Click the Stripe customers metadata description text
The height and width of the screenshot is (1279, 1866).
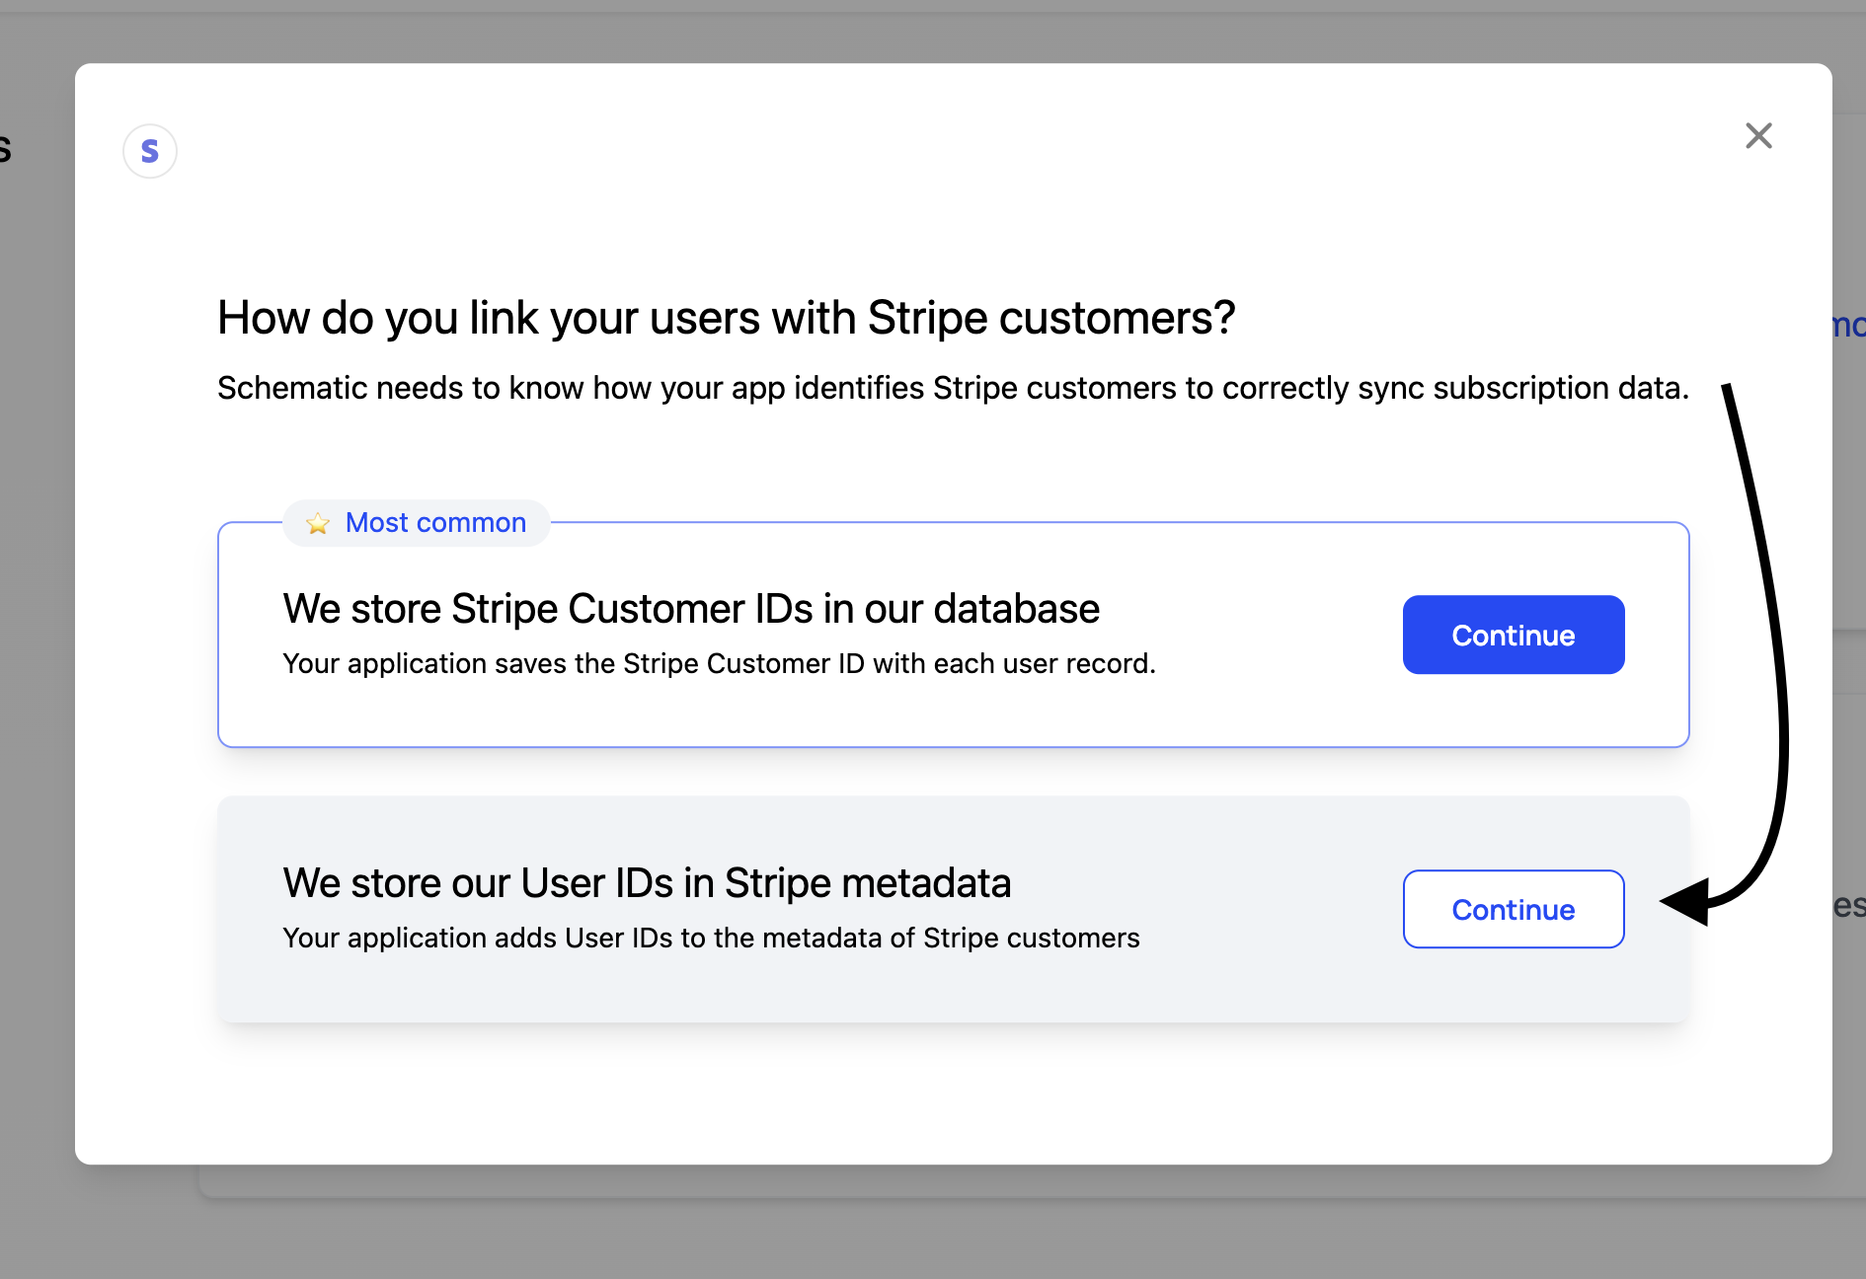point(711,939)
